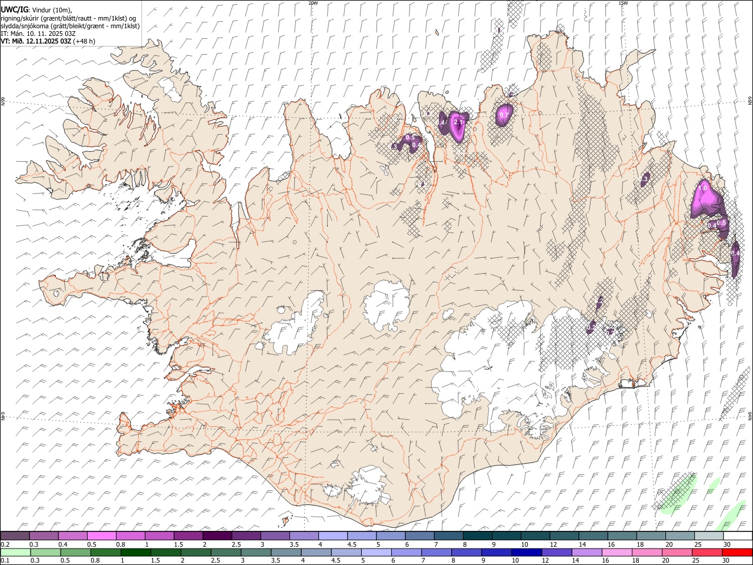Select the bright pink 0.5 swatch in upper legend
The image size is (753, 565).
(x=102, y=536)
